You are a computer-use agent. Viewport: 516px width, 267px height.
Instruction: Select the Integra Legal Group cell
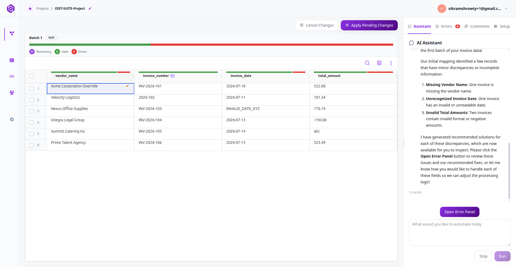(90, 122)
